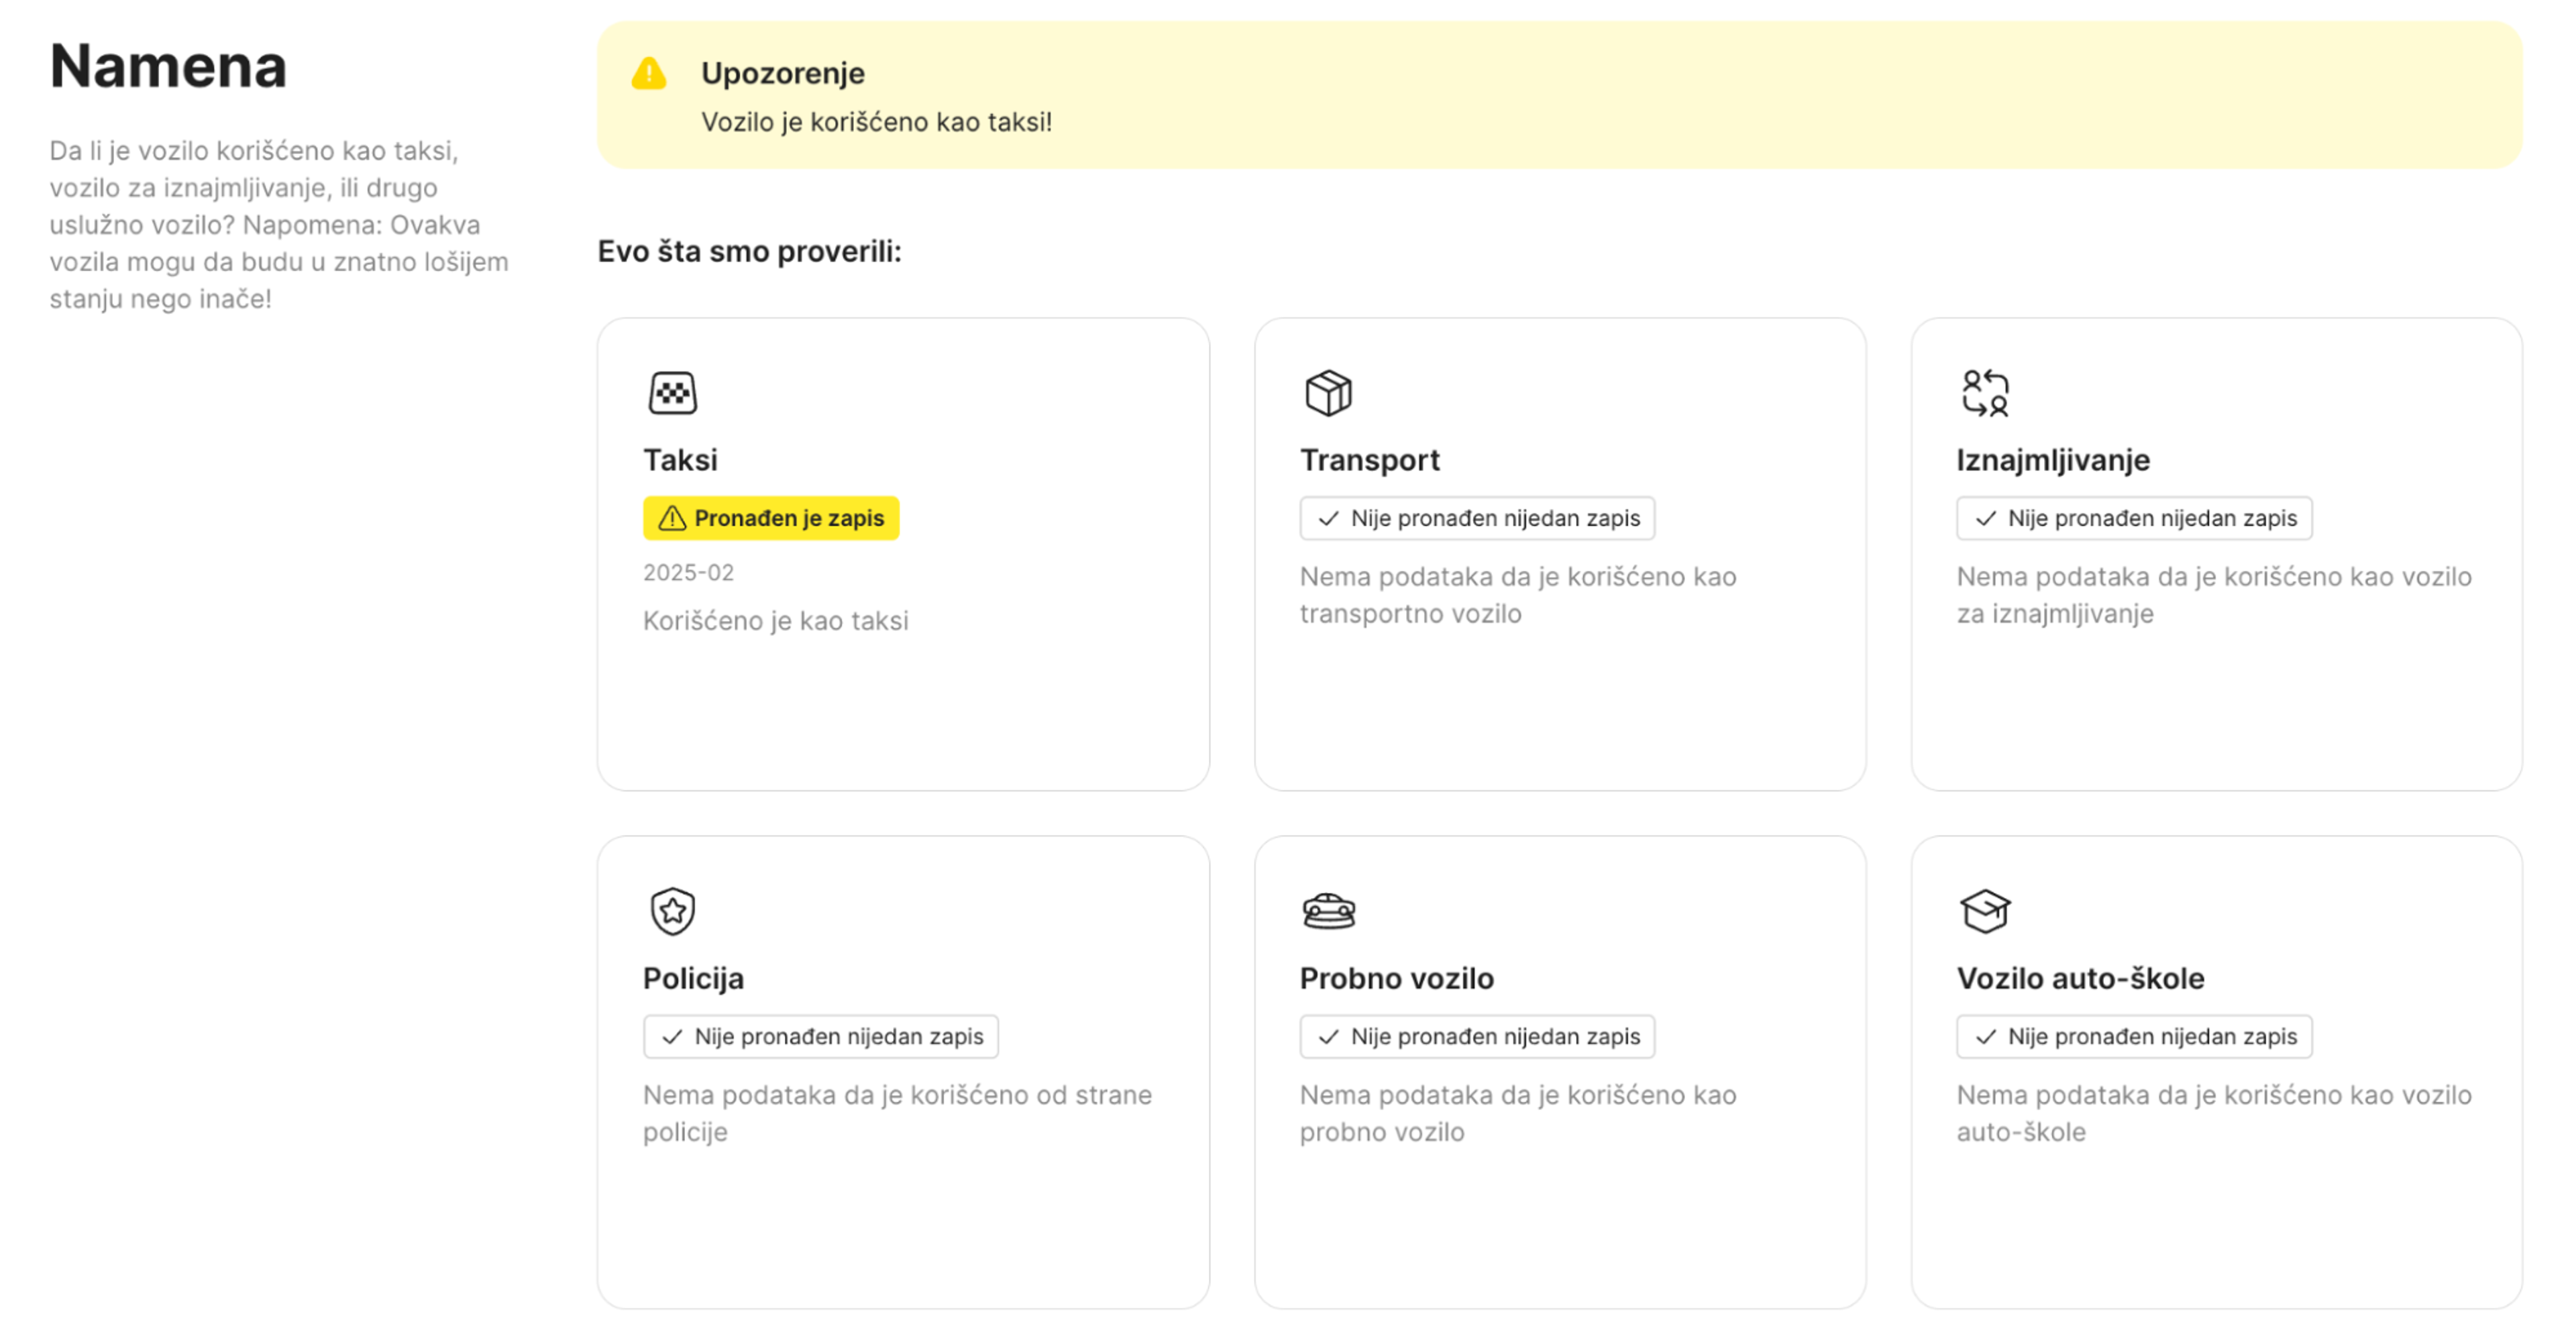Click Transport 'Nije pronađen nijedan zapis' badge
The height and width of the screenshot is (1340, 2576).
tap(1477, 518)
